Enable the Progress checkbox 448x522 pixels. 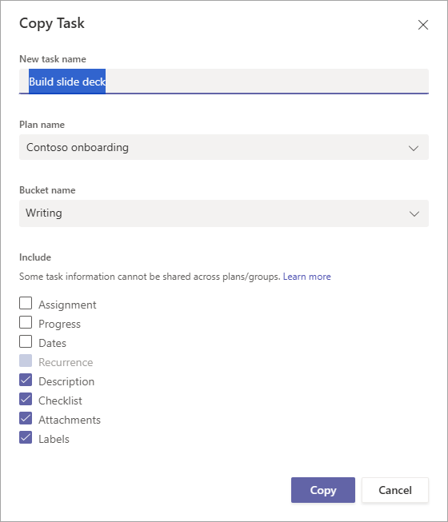[x=26, y=323]
